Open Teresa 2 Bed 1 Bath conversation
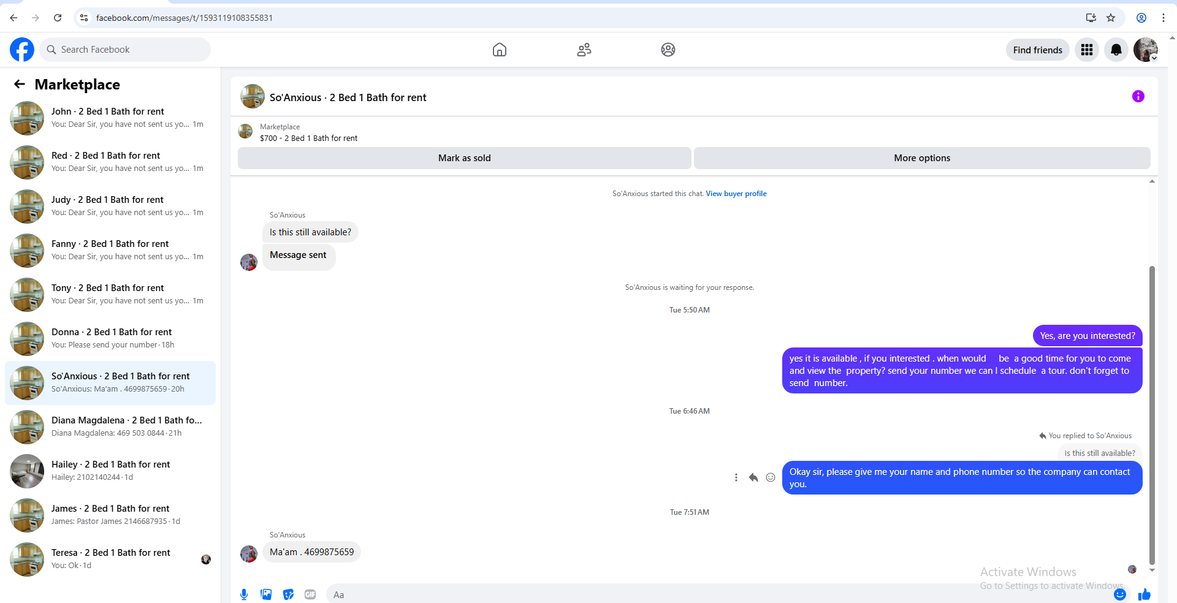The height and width of the screenshot is (603, 1177). click(110, 559)
